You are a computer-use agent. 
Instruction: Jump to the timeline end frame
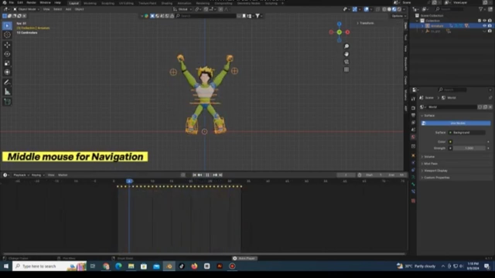click(220, 175)
